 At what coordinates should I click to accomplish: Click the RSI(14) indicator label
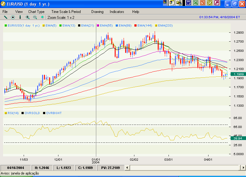point(13,113)
